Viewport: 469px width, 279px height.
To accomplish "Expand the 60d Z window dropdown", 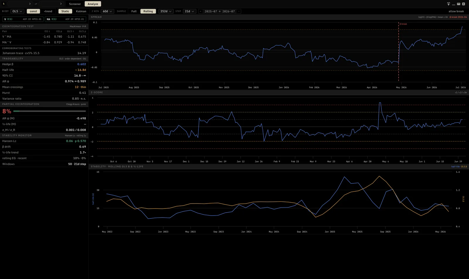I will (x=107, y=11).
